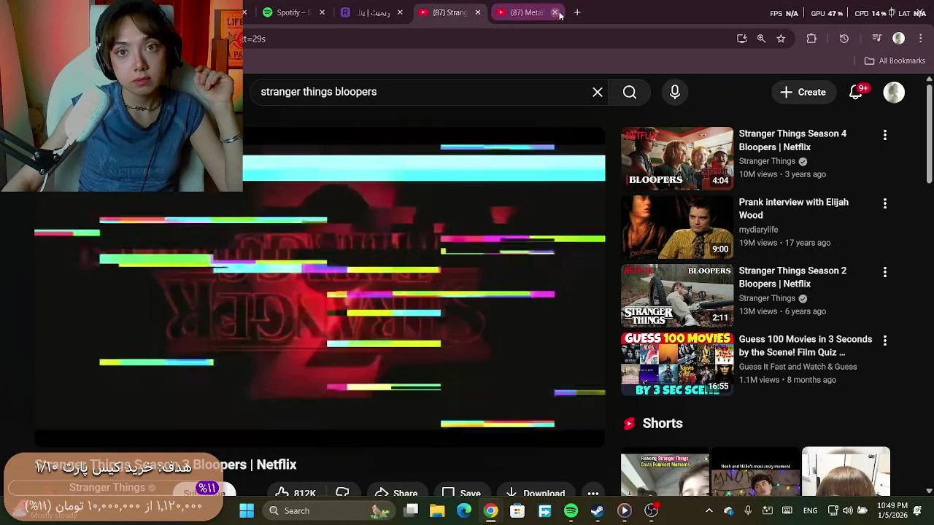Open the ENG language input switcher

click(810, 510)
